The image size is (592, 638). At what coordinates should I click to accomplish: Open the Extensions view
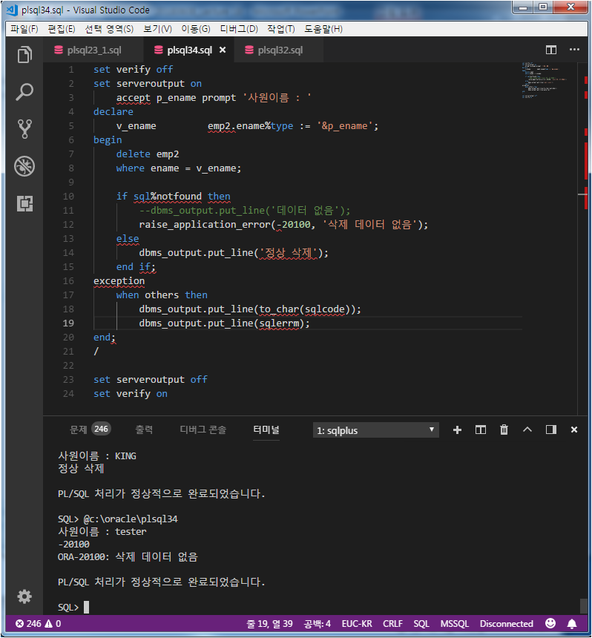point(24,203)
